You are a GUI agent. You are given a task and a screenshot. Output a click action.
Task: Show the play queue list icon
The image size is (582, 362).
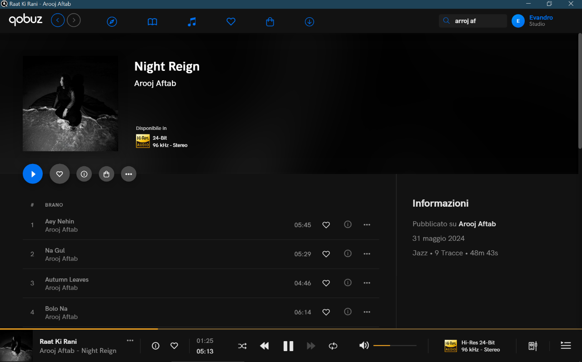pos(566,346)
